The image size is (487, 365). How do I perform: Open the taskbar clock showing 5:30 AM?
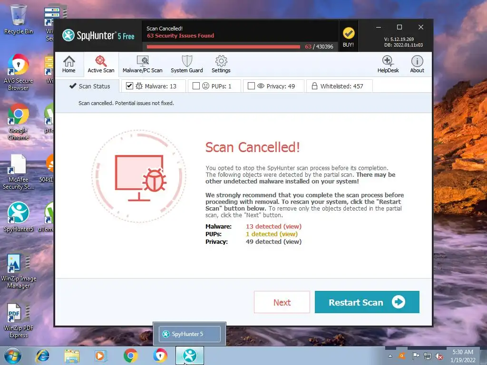(x=463, y=356)
